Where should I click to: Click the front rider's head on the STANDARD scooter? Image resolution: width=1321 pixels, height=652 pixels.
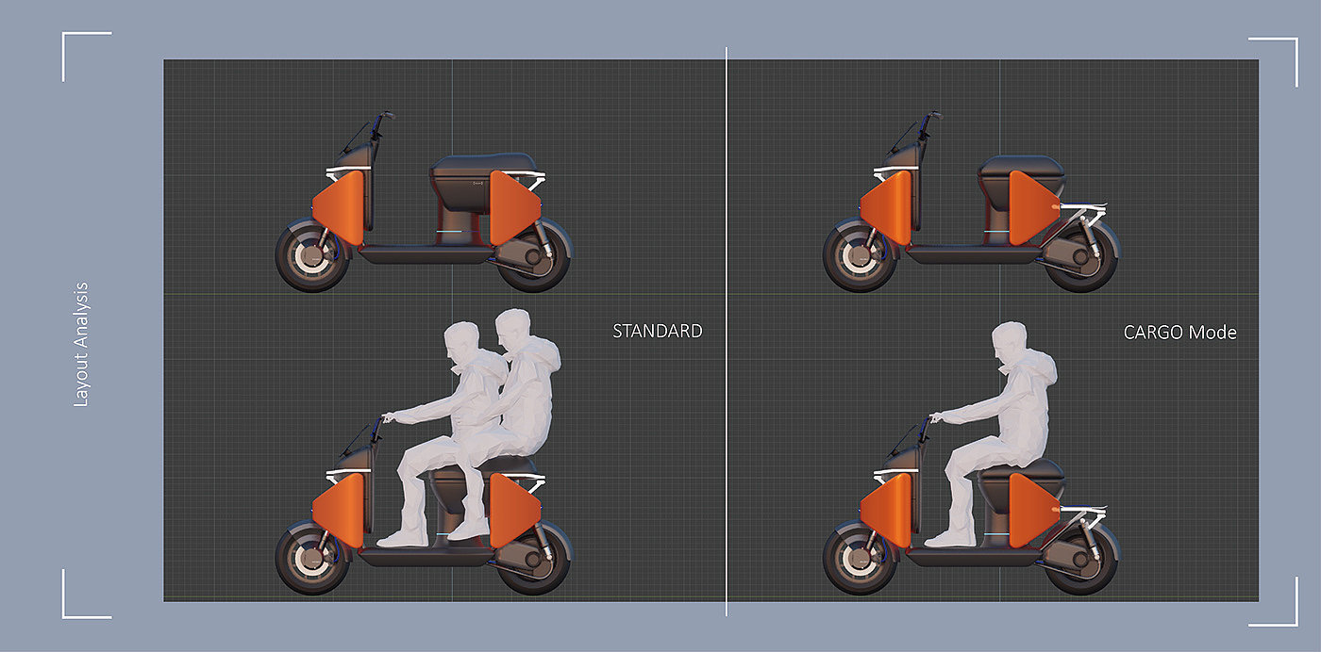click(x=461, y=342)
